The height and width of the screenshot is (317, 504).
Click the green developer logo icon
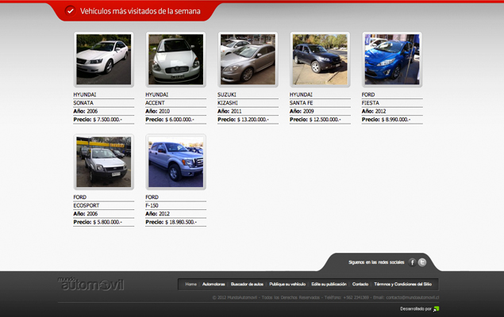(x=436, y=309)
